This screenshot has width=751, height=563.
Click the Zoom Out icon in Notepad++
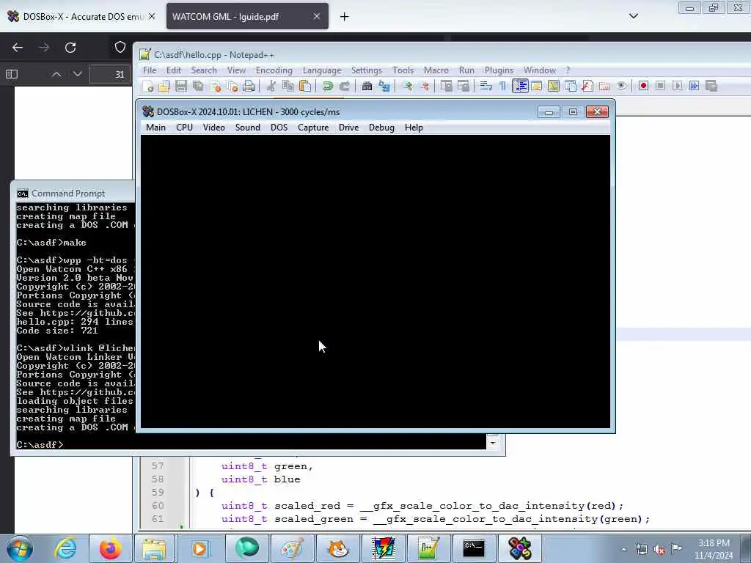tap(425, 87)
